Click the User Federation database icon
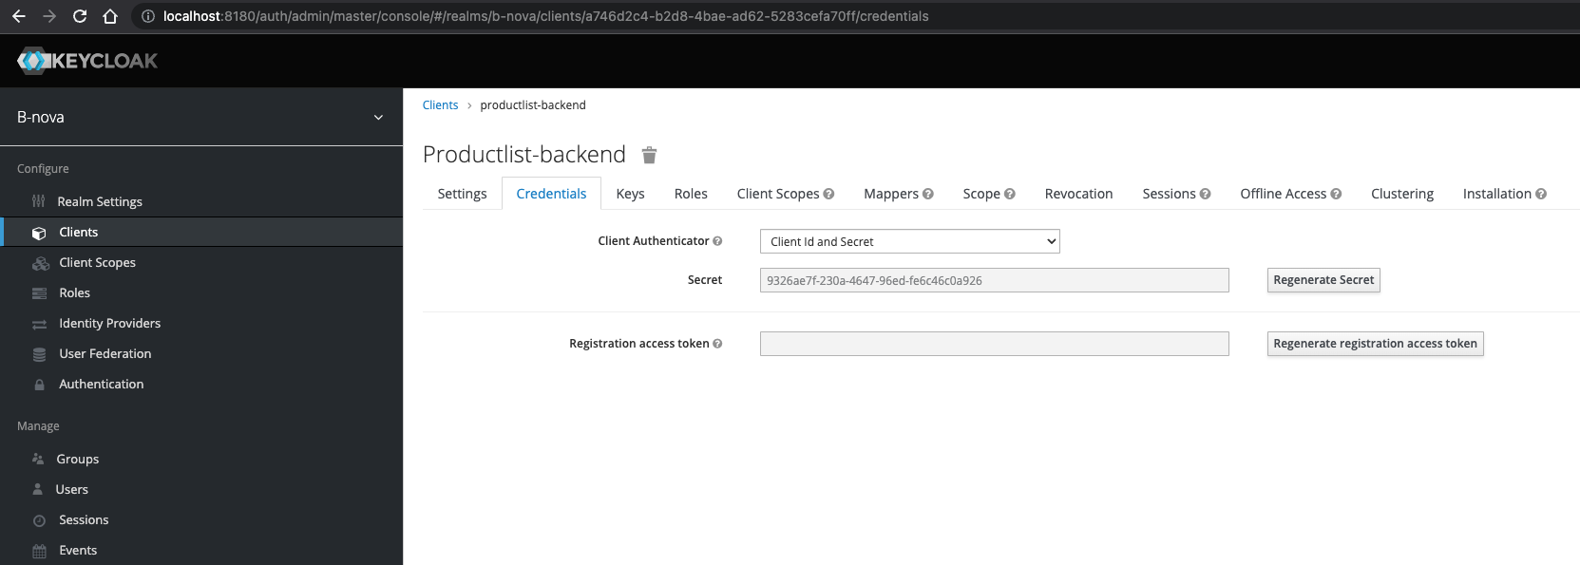This screenshot has width=1580, height=565. coord(39,354)
